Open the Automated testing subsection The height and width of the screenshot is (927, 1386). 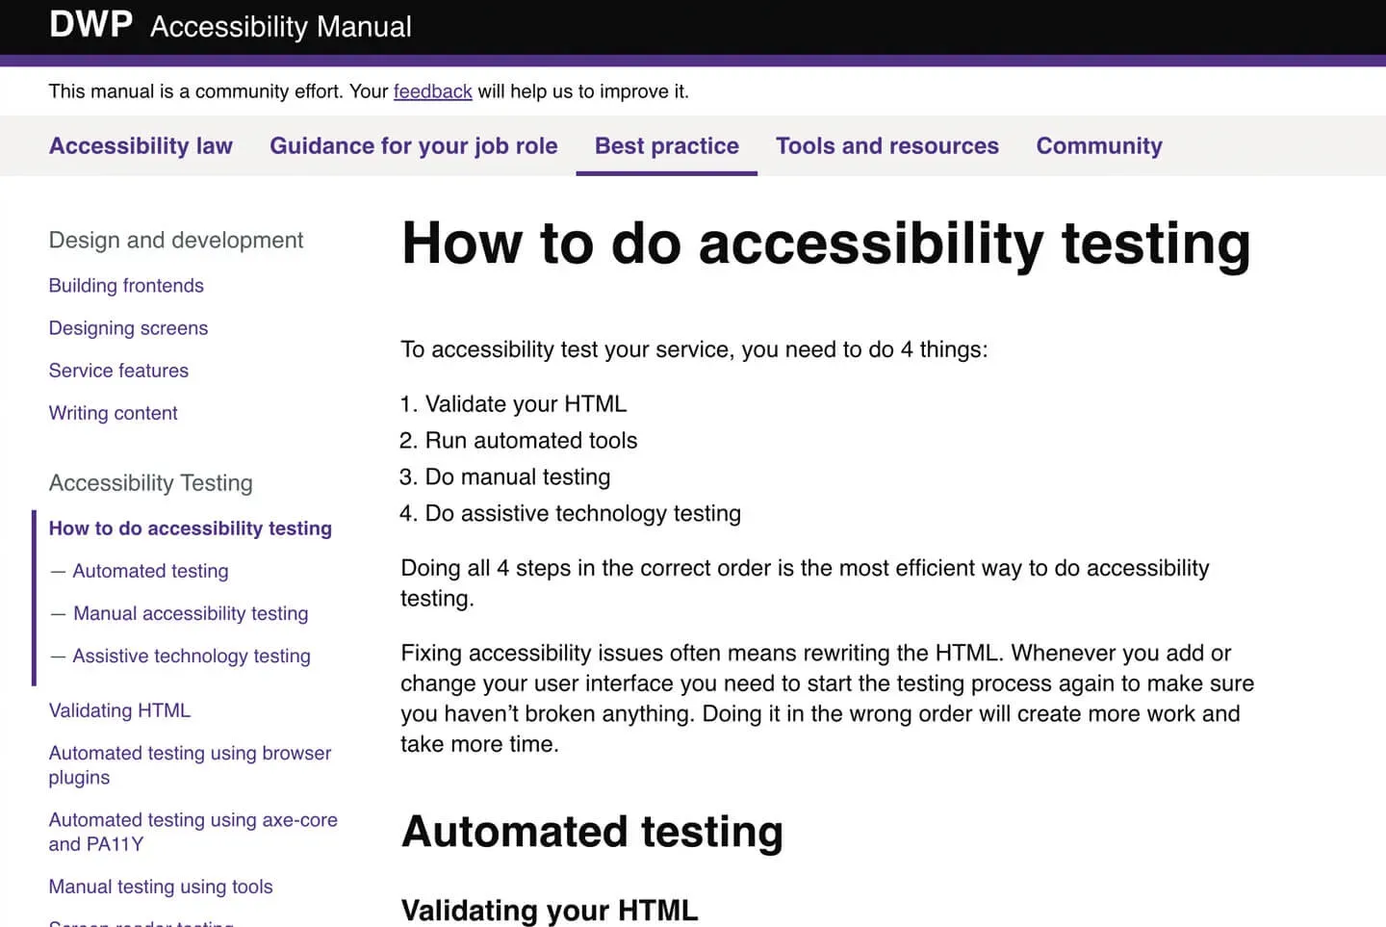point(149,570)
